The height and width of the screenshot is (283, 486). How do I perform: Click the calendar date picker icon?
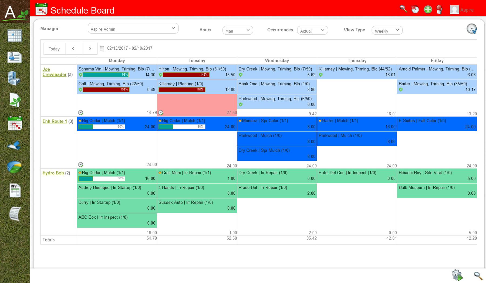pos(102,49)
